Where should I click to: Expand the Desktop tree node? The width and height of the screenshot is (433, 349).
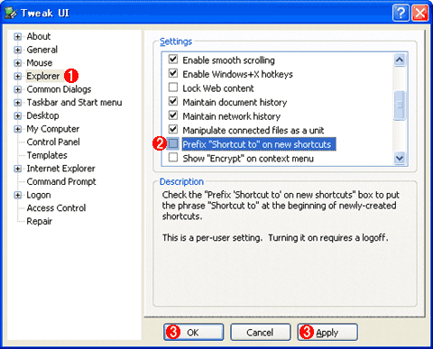[17, 116]
